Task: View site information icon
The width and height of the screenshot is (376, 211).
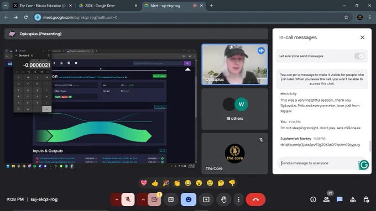Action: tap(38, 17)
